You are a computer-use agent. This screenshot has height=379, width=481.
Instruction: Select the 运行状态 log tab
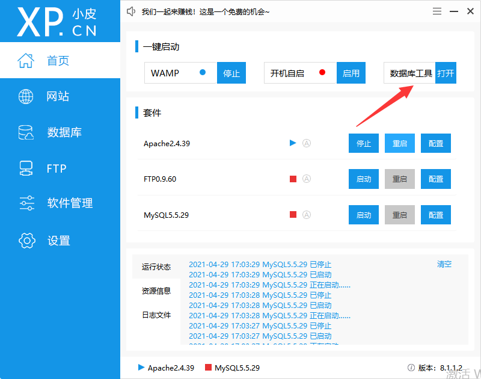coord(156,267)
